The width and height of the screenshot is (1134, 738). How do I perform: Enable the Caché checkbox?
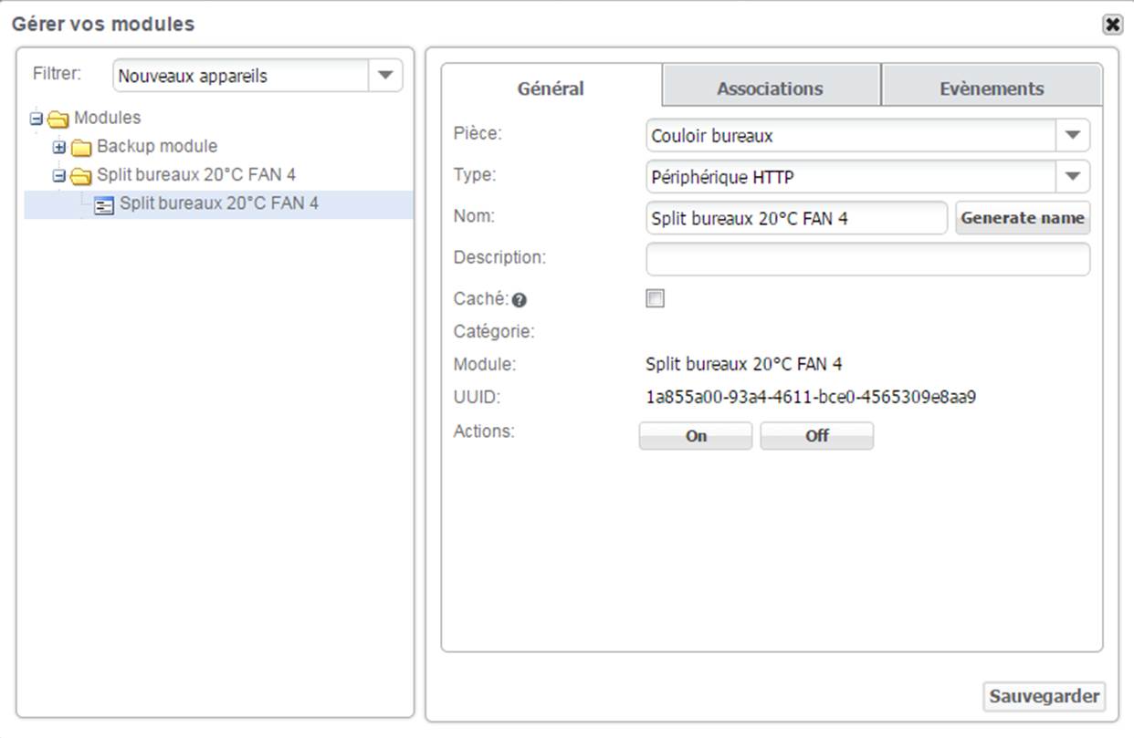tap(655, 298)
